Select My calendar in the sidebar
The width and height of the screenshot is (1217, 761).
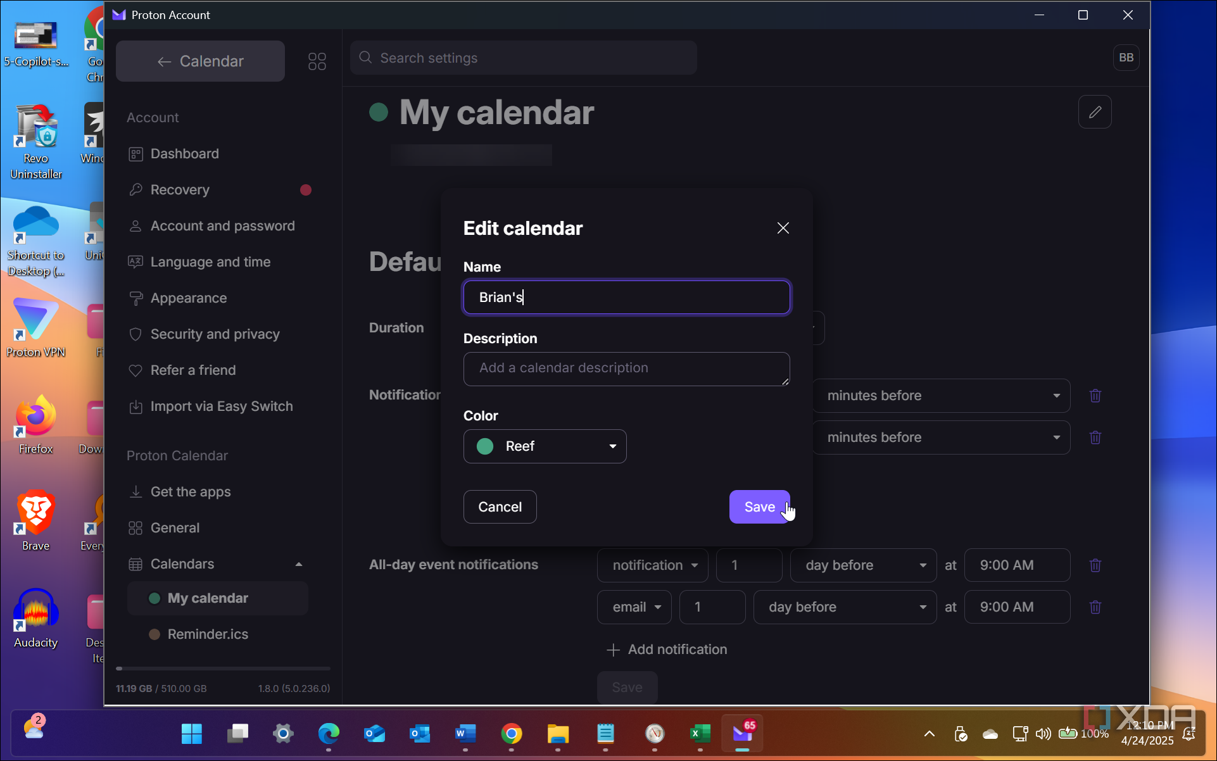[218, 598]
